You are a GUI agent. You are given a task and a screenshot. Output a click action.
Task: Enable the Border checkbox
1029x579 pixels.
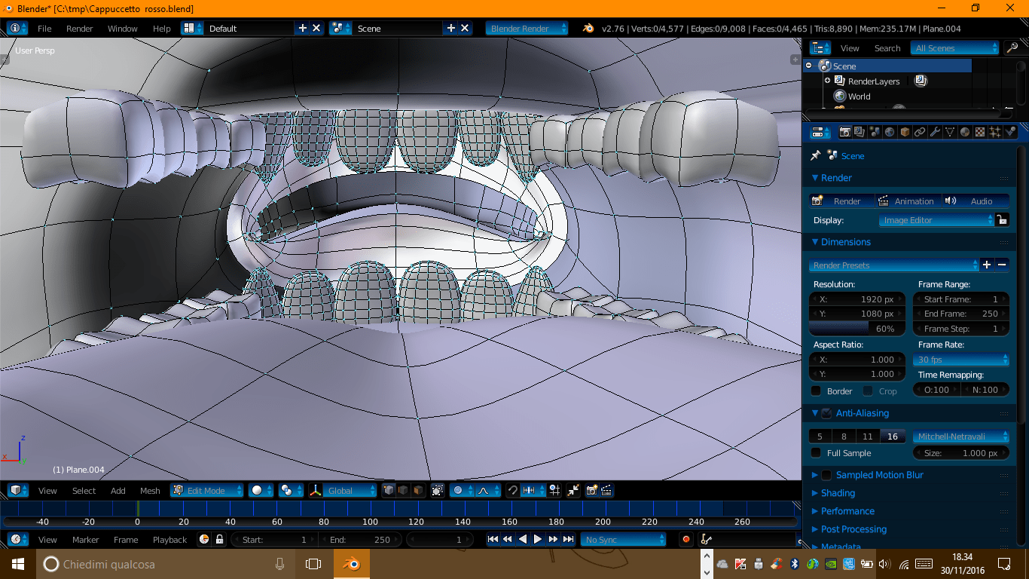tap(816, 391)
